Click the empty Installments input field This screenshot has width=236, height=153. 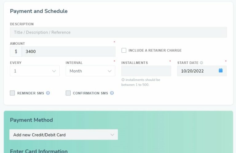tap(146, 71)
